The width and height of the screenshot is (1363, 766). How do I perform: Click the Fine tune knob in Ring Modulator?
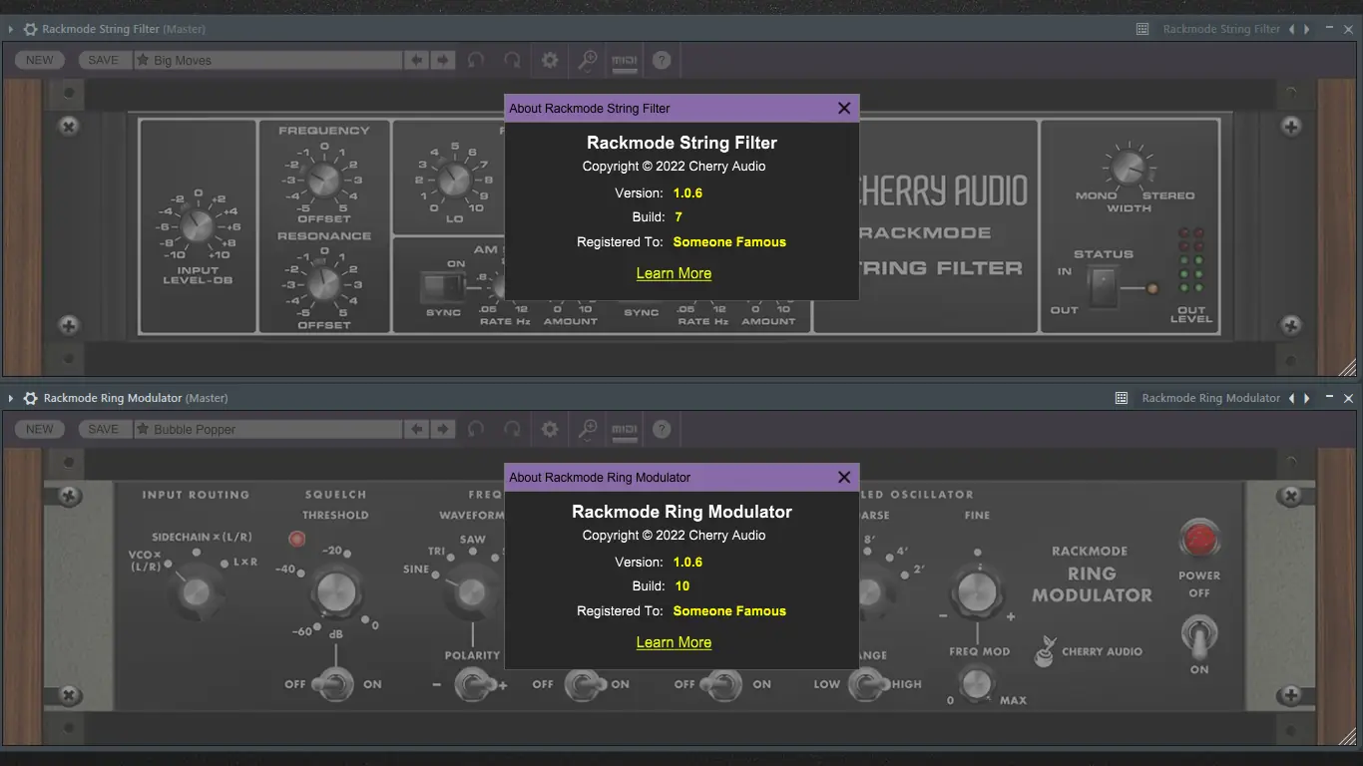[977, 592]
